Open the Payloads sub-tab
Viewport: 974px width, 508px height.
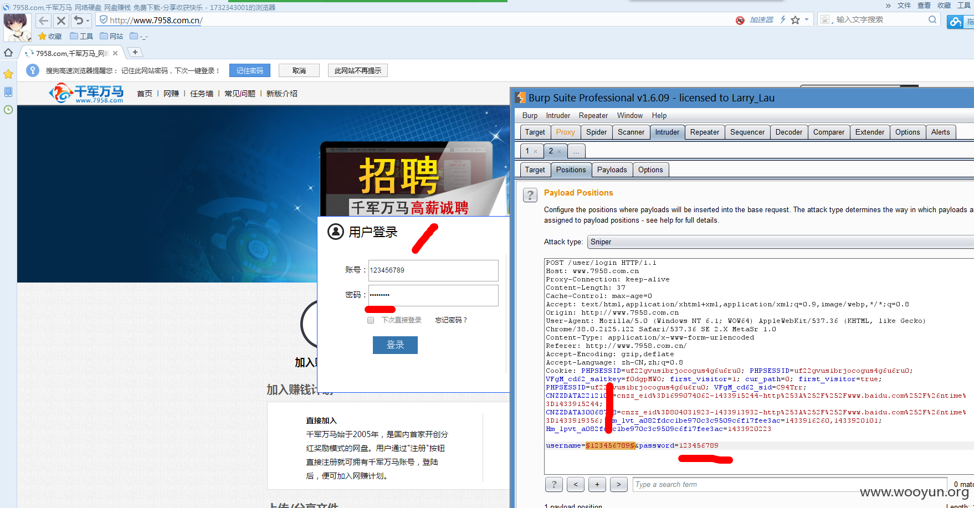point(612,170)
